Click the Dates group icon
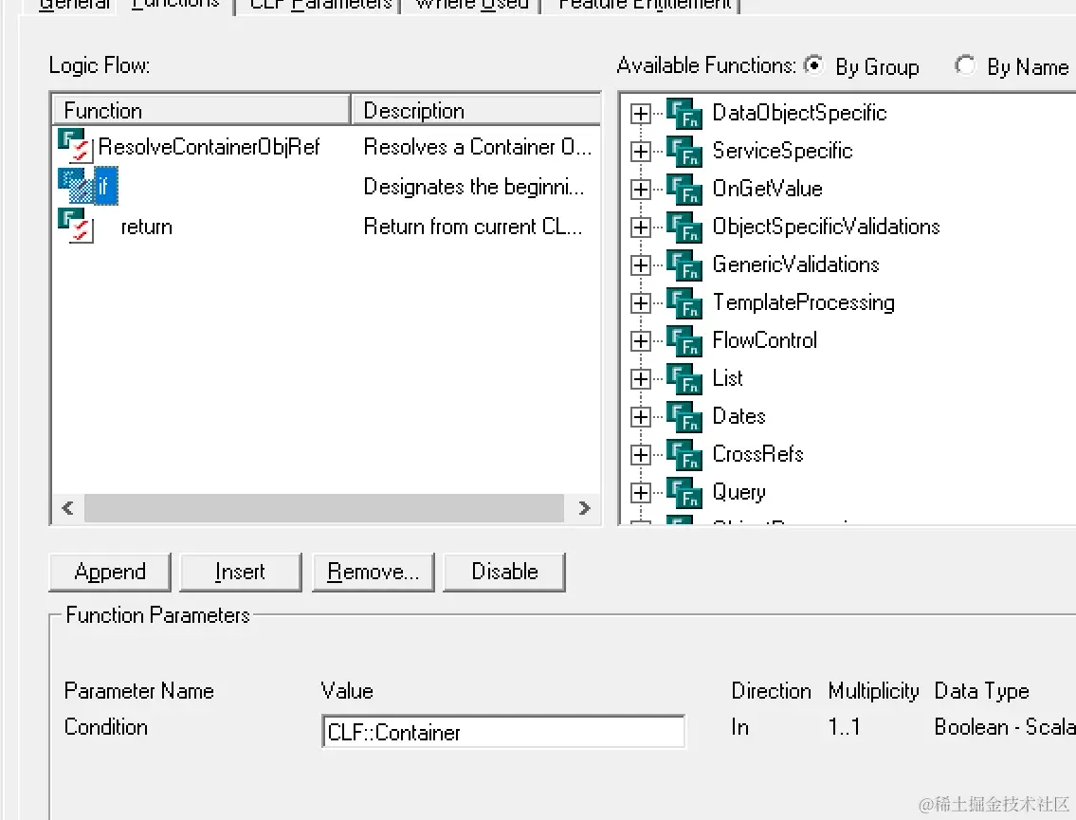The image size is (1076, 820). [x=684, y=416]
